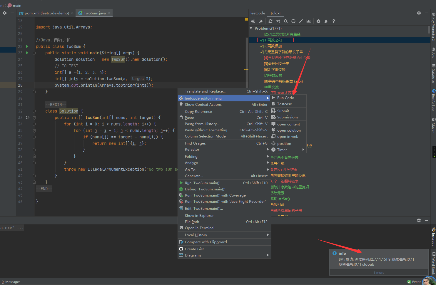436x285 pixels.
Task: Minimize the leetcode tool window
Action: [427, 13]
